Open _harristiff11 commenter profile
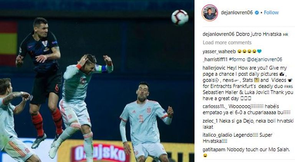The height and width of the screenshot is (162, 295). pos(215,59)
